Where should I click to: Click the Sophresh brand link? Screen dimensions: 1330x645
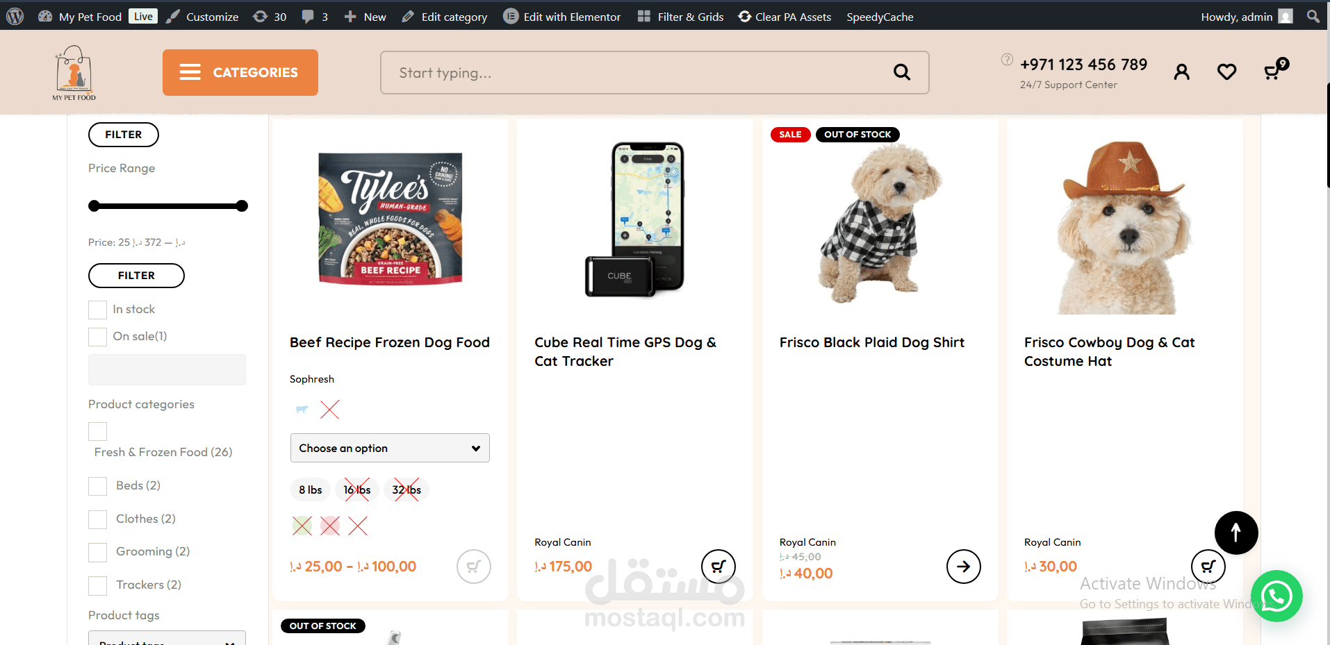312,379
